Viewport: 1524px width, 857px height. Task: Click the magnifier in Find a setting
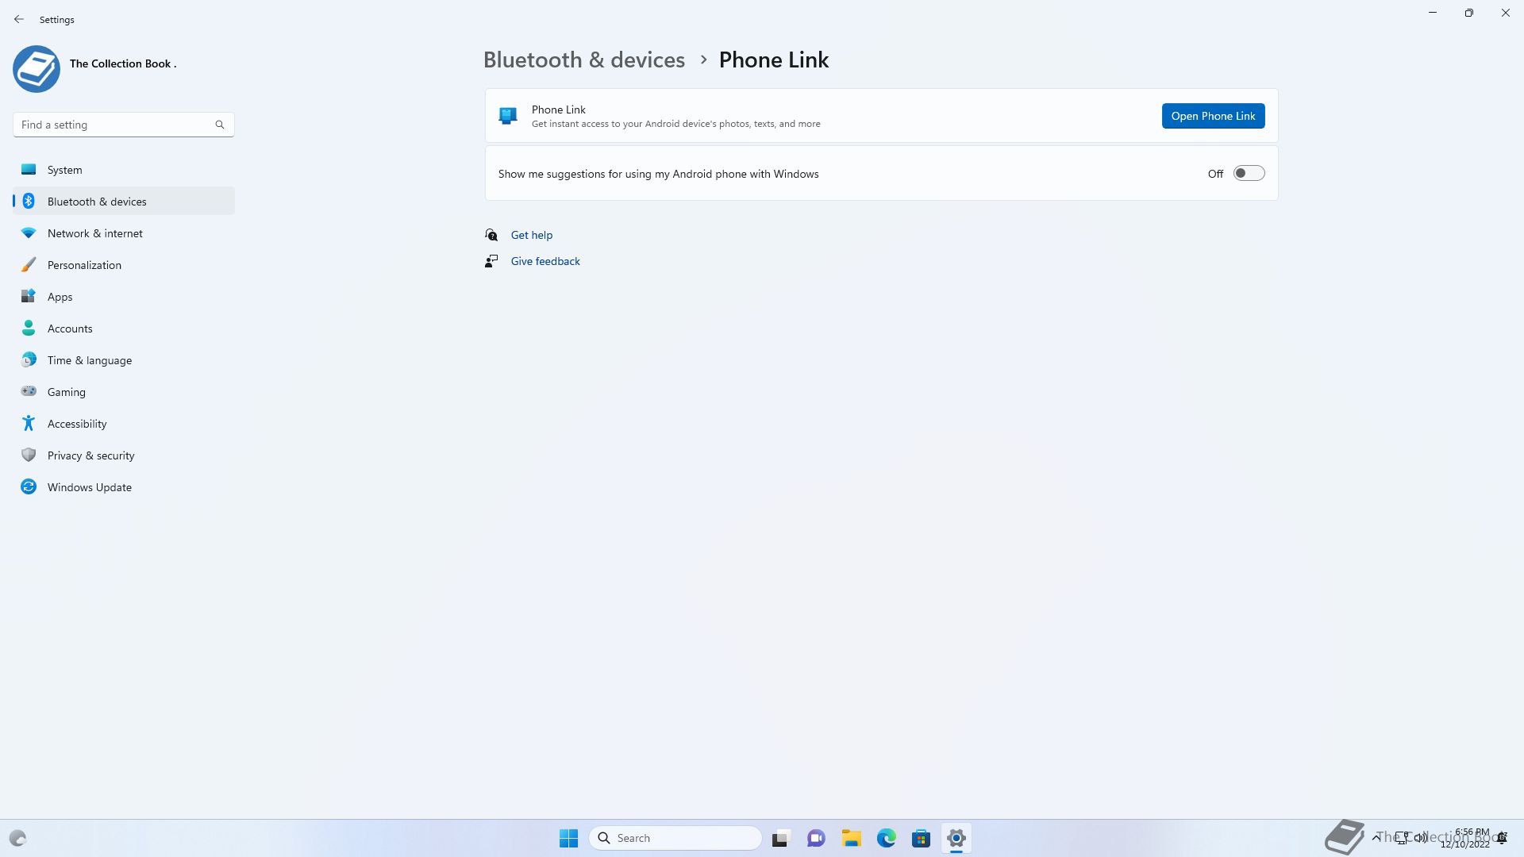(x=220, y=125)
